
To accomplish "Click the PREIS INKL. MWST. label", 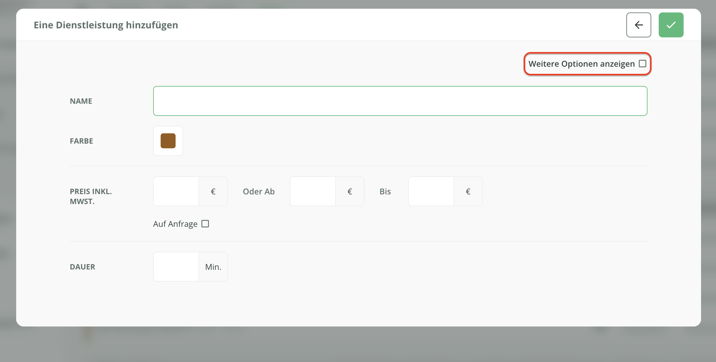I will tap(91, 196).
